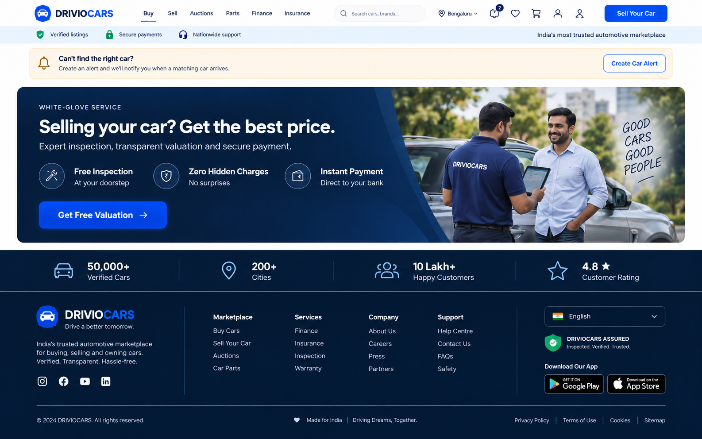Open the wishlist heart icon
702x439 pixels.
tap(515, 14)
